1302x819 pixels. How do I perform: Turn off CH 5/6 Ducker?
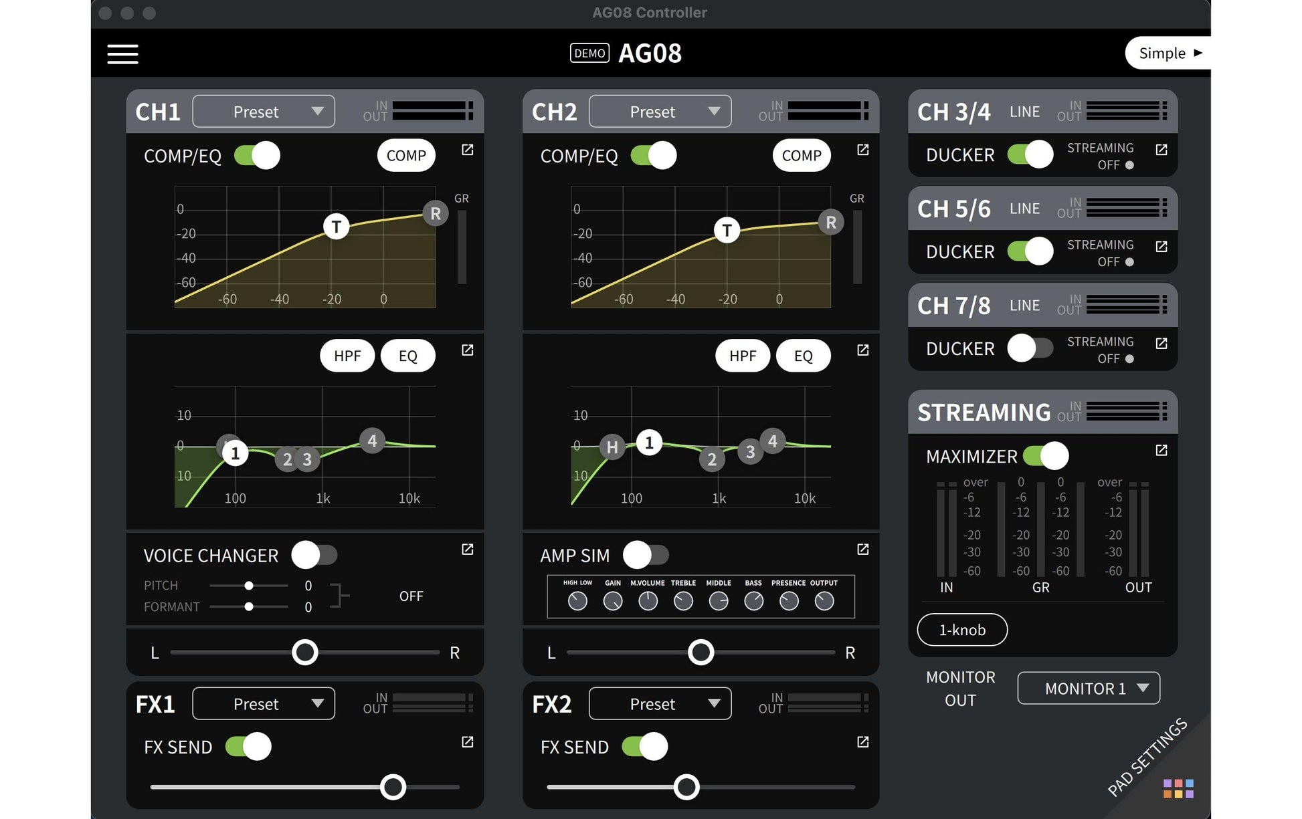pos(1030,251)
